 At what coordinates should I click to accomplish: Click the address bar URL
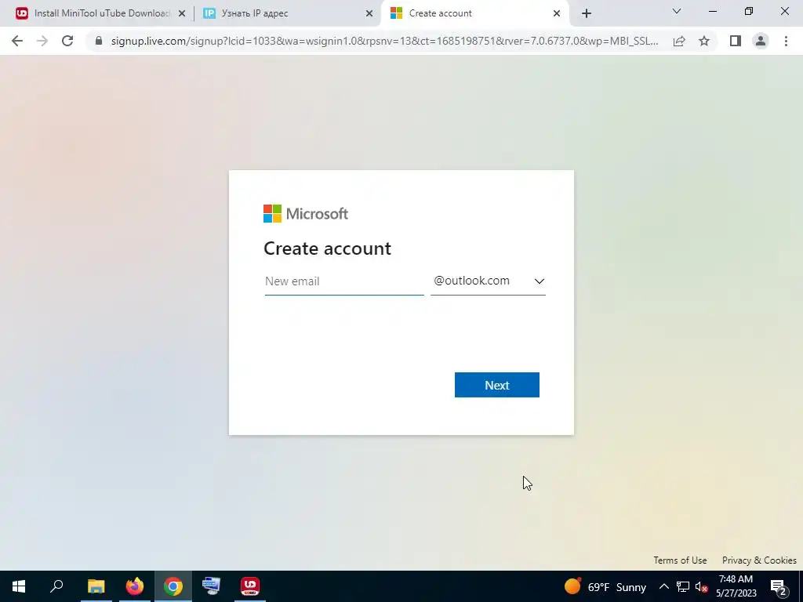pos(384,41)
